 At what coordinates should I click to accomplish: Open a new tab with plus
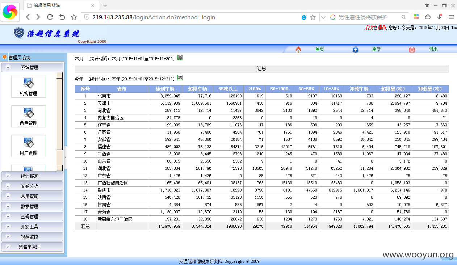[x=105, y=5]
